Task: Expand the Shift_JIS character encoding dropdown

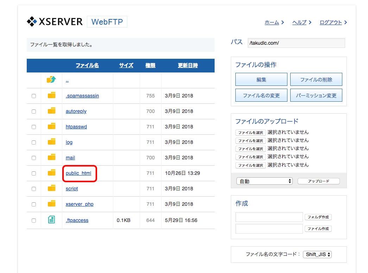Action: click(x=317, y=254)
